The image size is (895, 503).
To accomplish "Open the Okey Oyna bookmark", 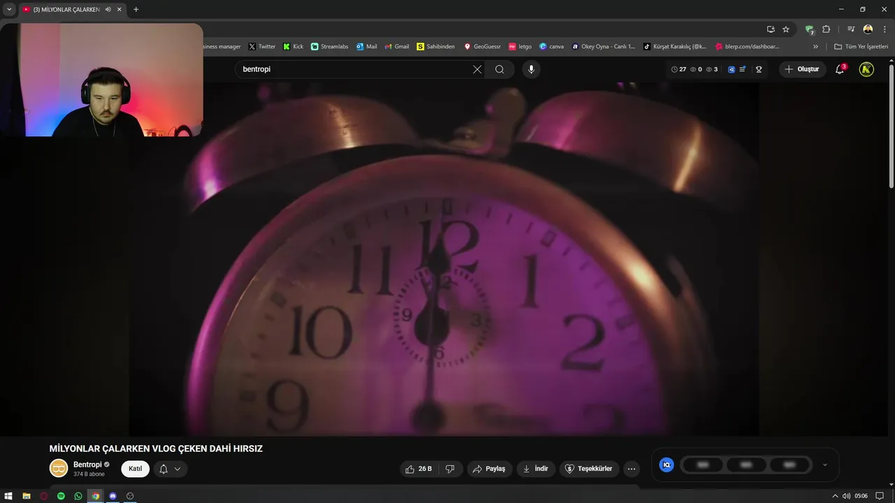I will click(x=603, y=47).
